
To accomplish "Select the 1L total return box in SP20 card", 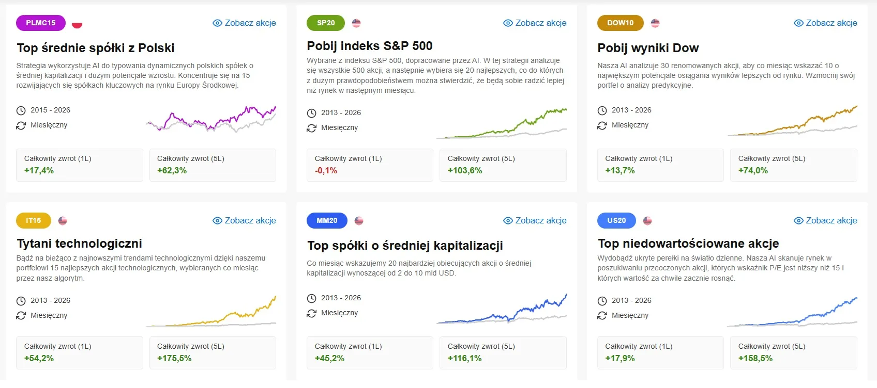I will [x=370, y=165].
